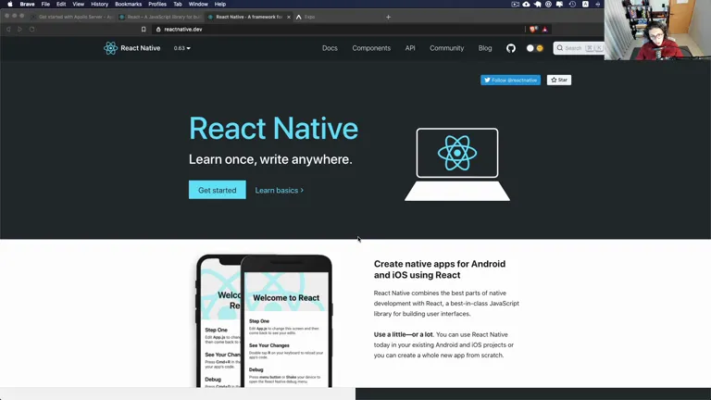Go to the API nav link
The width and height of the screenshot is (711, 400).
410,48
